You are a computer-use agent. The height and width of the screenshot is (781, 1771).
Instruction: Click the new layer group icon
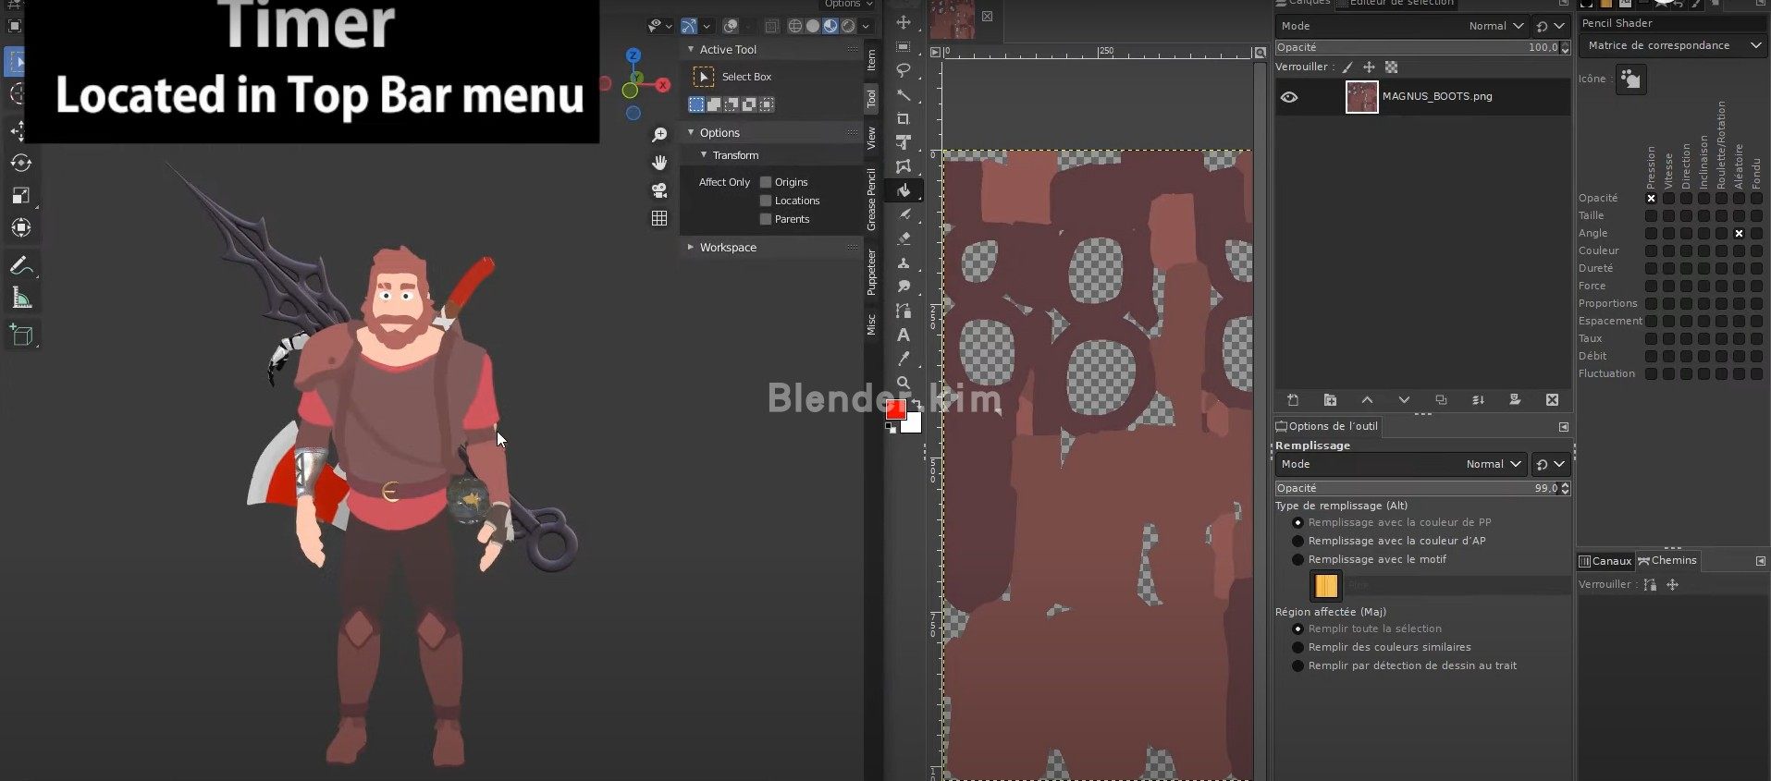coord(1330,400)
